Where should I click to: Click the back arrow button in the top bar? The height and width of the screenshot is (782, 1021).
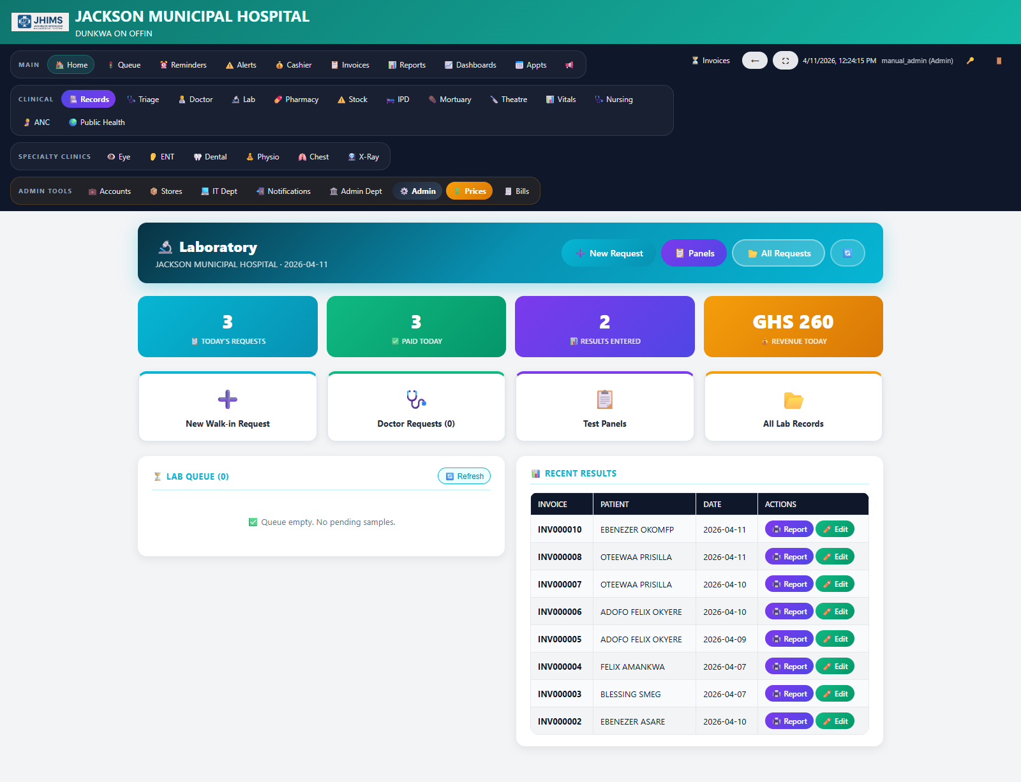coord(755,60)
